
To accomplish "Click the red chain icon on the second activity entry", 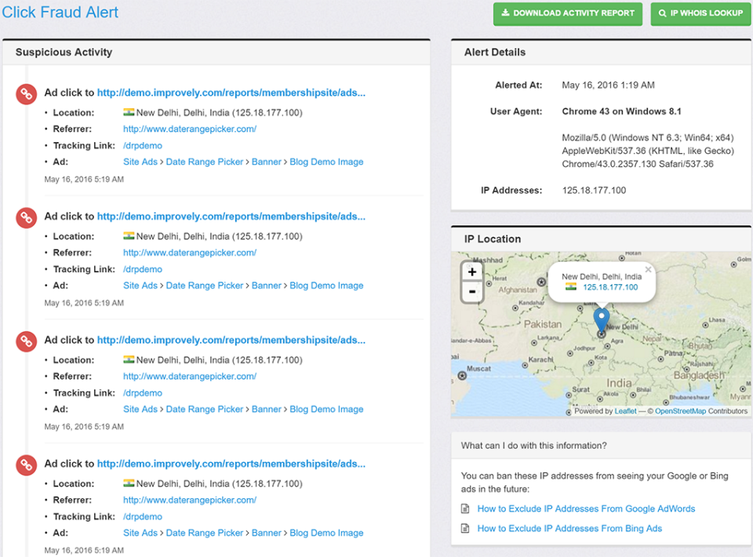I will pyautogui.click(x=26, y=218).
